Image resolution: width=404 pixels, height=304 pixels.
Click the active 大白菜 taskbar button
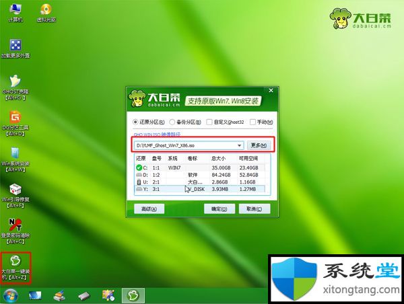133,295
